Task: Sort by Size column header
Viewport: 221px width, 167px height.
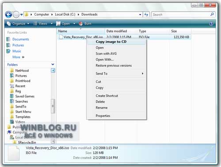Action: 180,31
